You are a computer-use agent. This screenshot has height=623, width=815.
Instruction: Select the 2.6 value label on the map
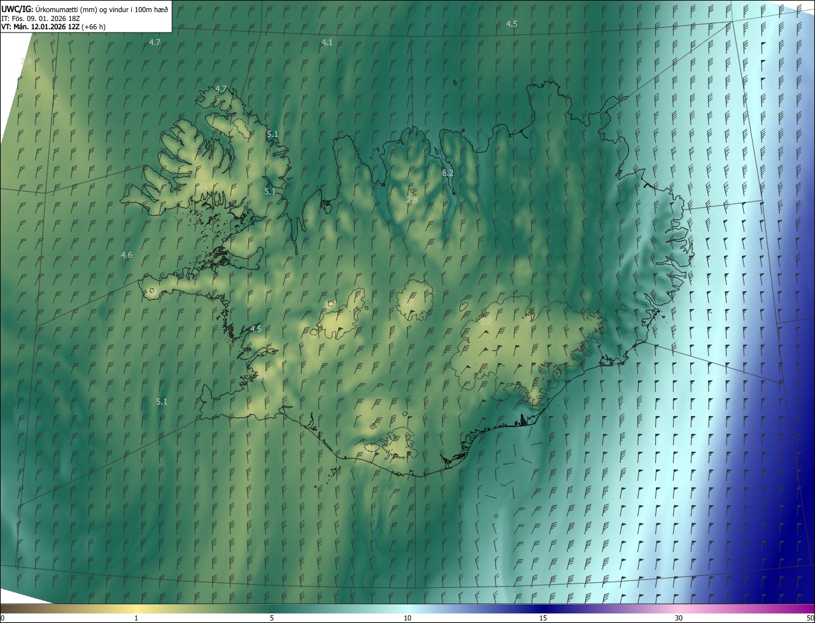pos(26,61)
